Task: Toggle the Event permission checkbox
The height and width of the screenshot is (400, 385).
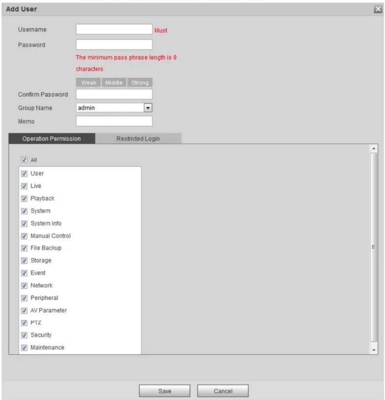Action: [24, 273]
